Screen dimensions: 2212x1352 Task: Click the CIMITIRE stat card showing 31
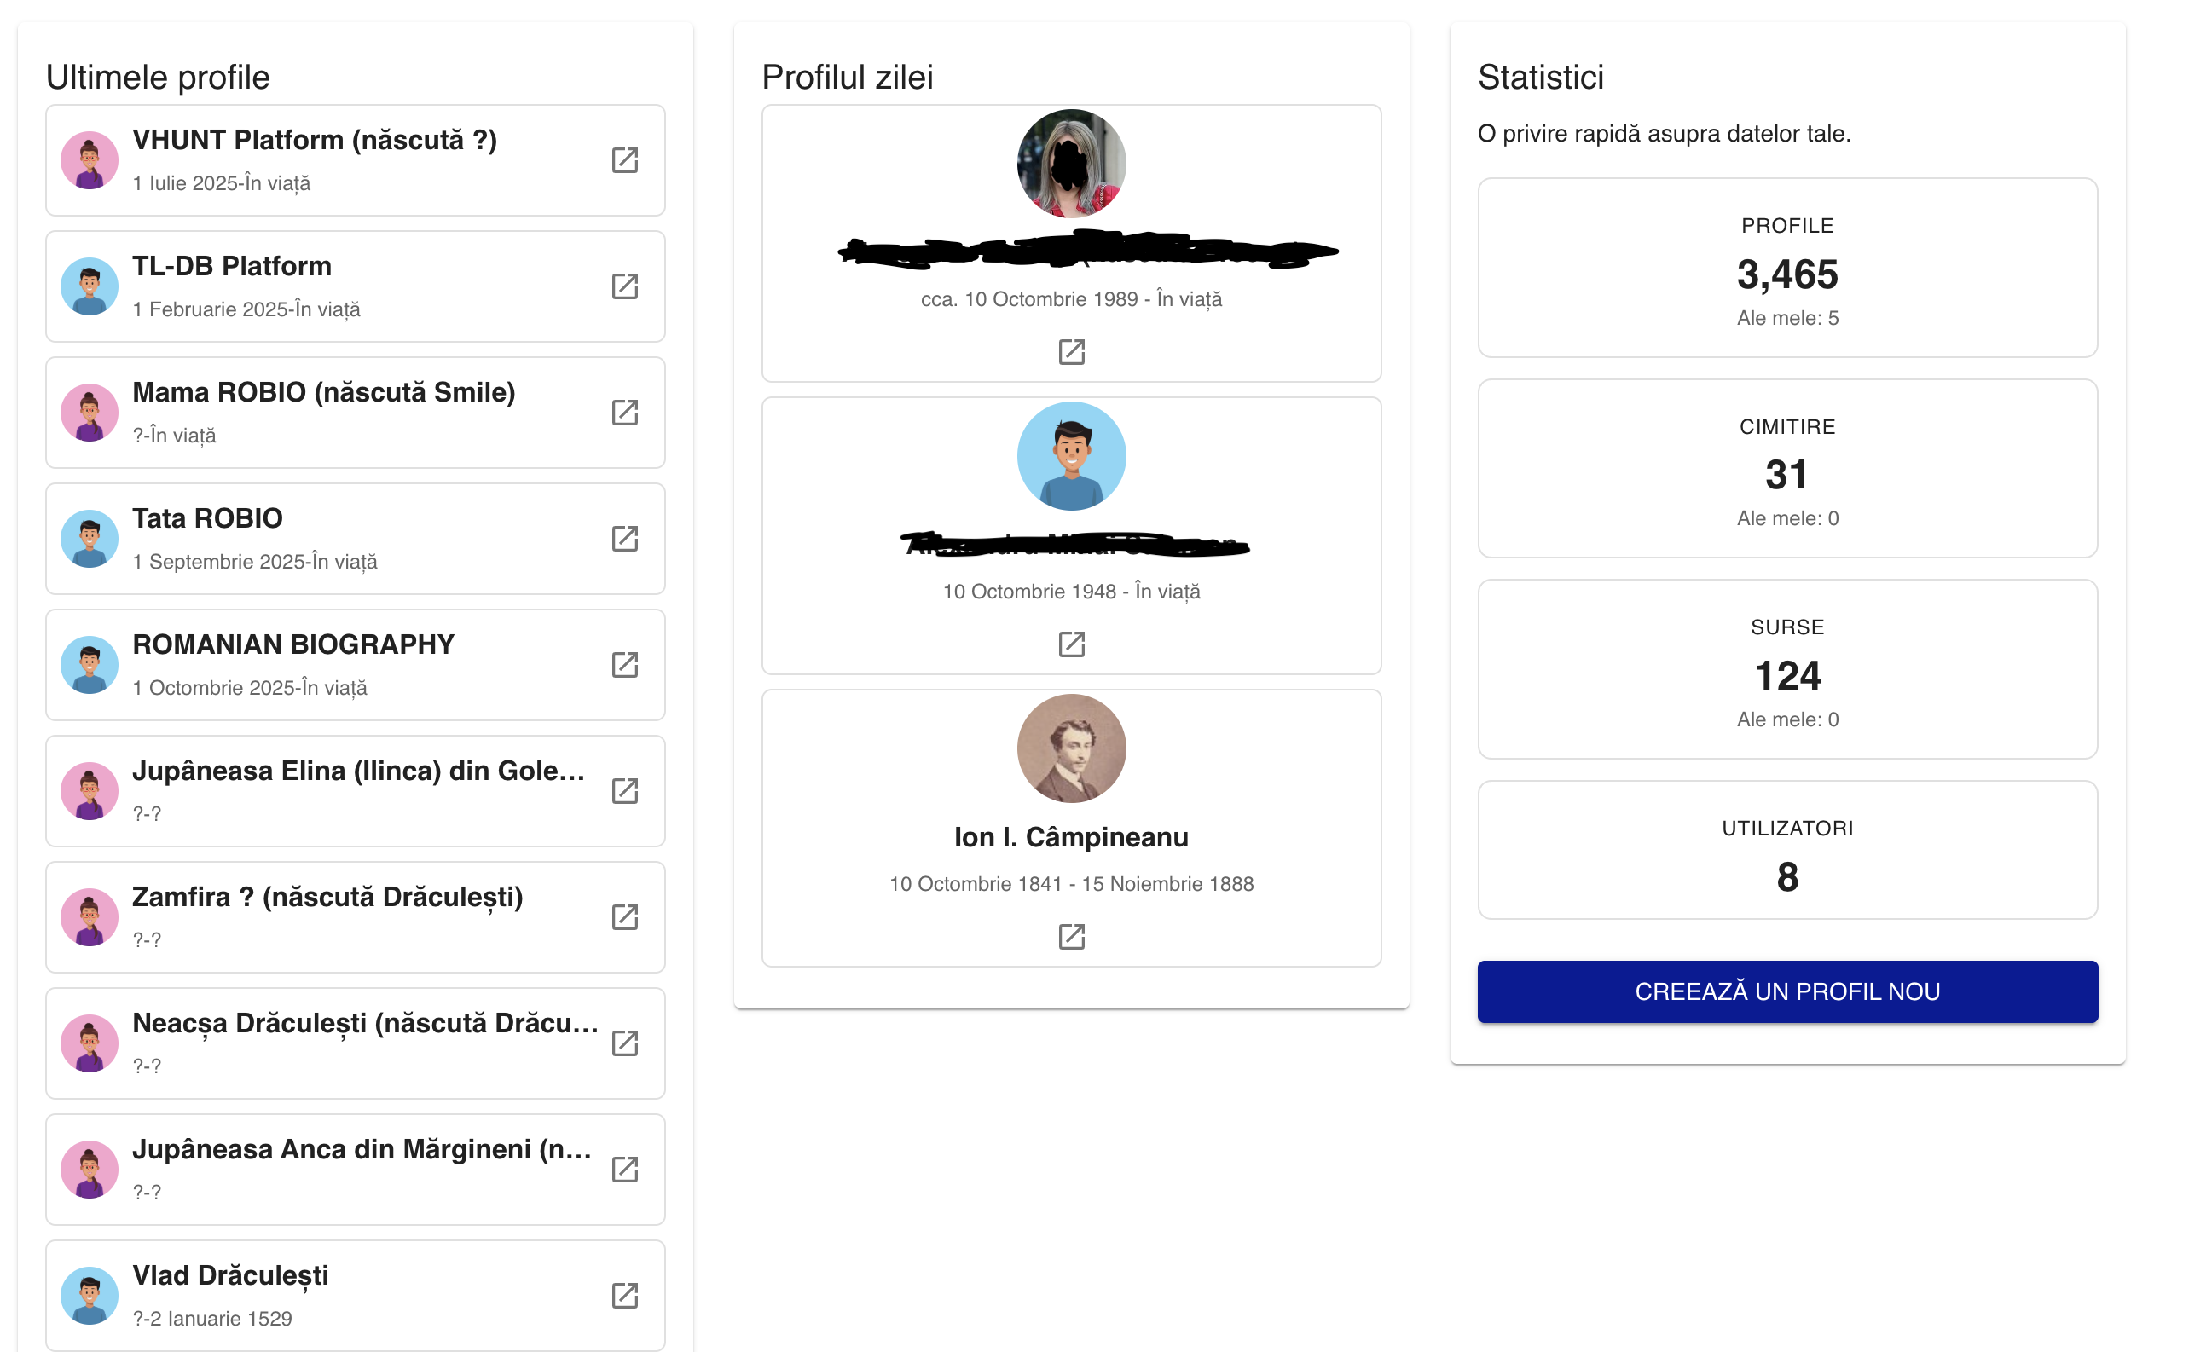pos(1786,470)
